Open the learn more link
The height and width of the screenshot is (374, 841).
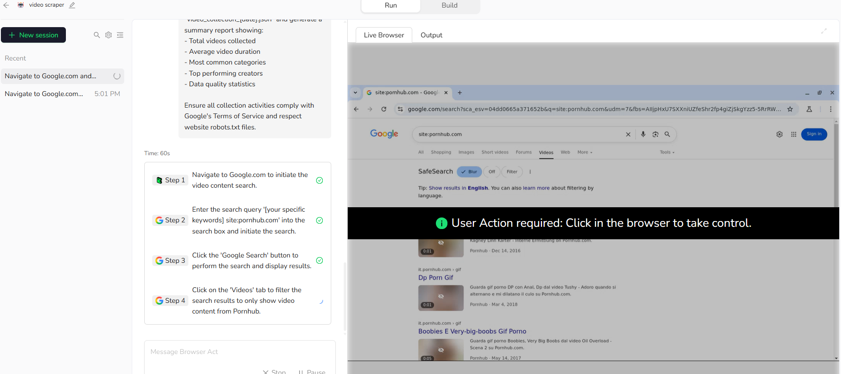[x=536, y=188]
